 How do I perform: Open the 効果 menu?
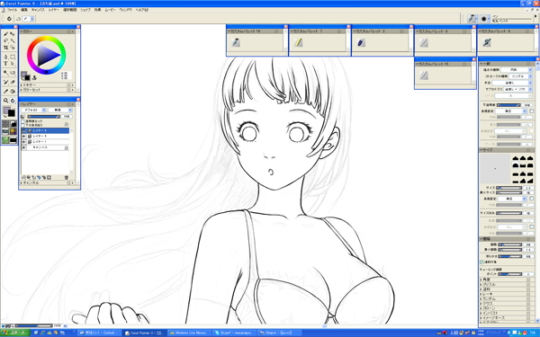pyautogui.click(x=98, y=10)
